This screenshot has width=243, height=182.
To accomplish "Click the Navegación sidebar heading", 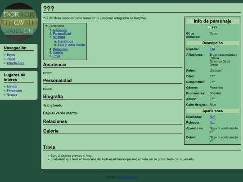I will [x=15, y=48].
